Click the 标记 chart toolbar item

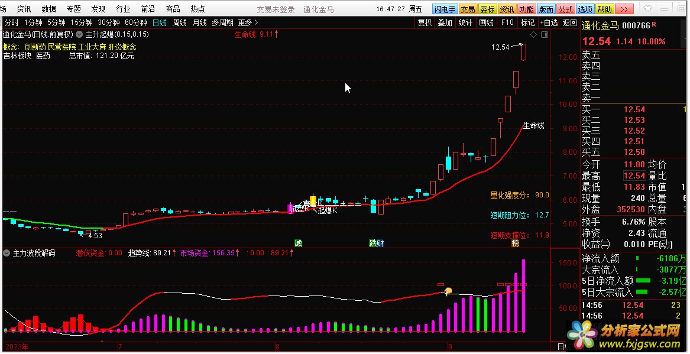tap(527, 22)
